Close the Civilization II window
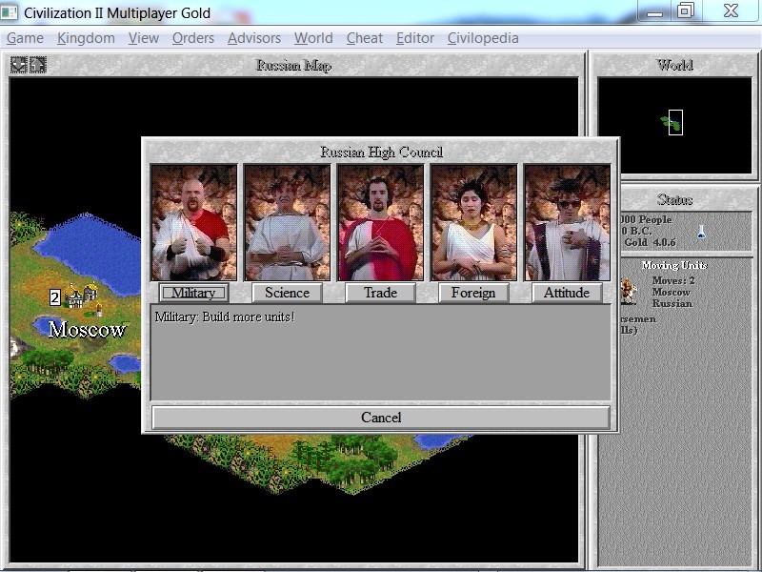762x572 pixels. pyautogui.click(x=731, y=10)
